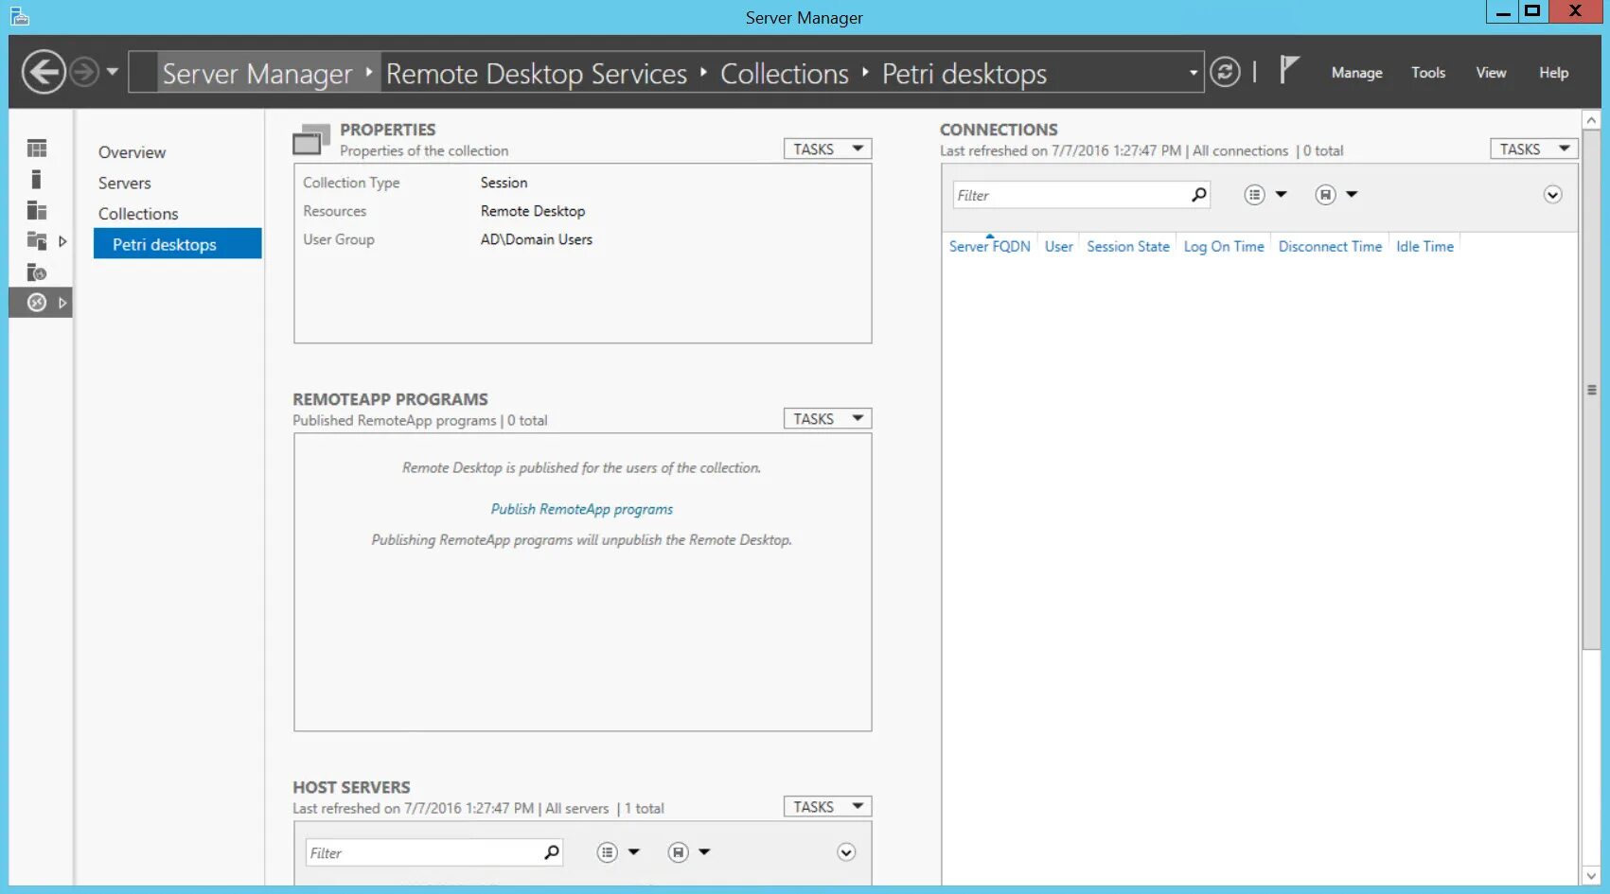Open TASKS dropdown in RemoteApp Programs section
Viewport: 1610px width, 894px height.
click(827, 418)
